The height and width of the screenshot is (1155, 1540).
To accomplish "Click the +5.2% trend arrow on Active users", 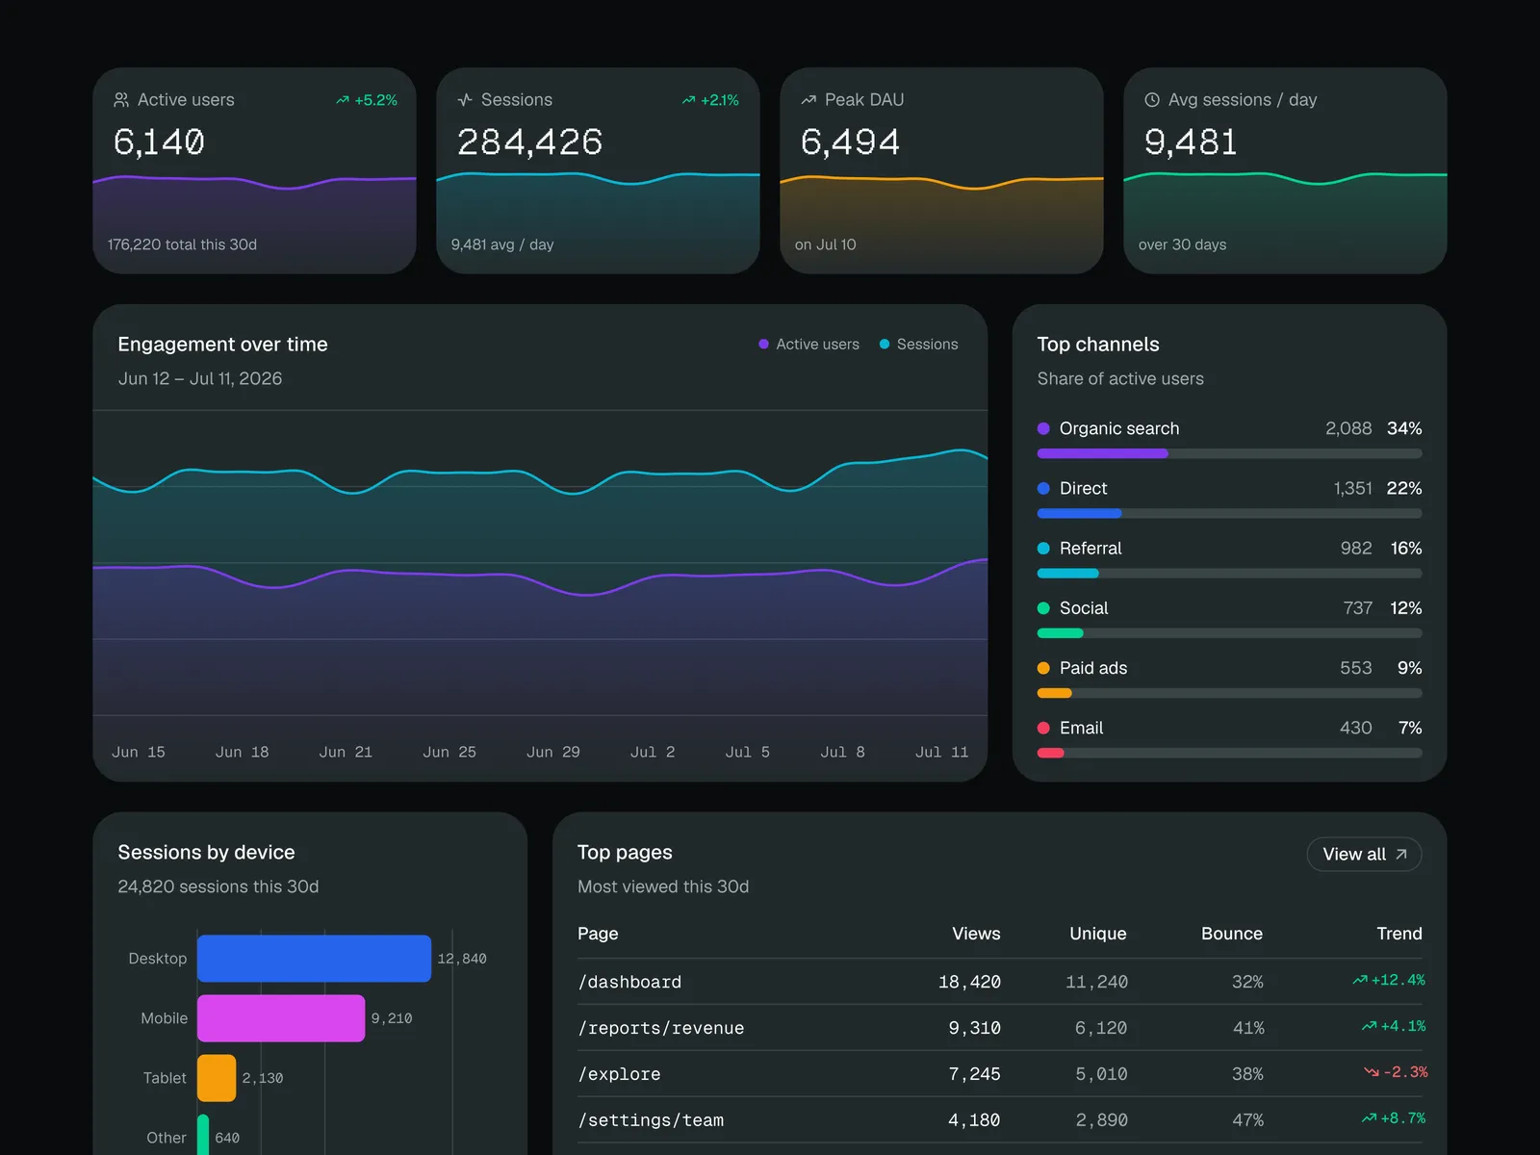I will pyautogui.click(x=343, y=100).
